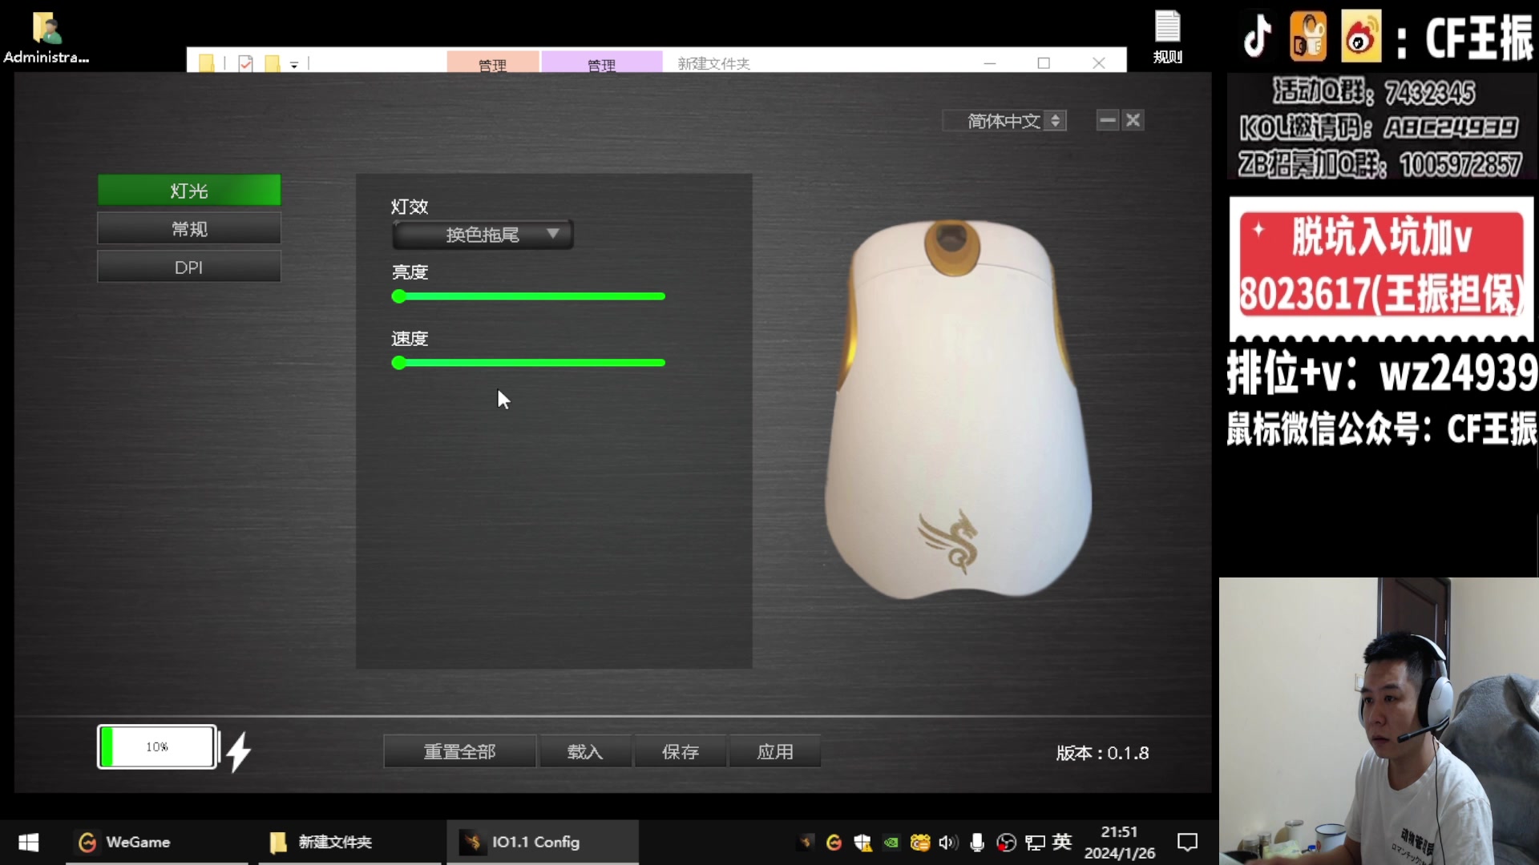Click the white mouse preview image

click(957, 408)
